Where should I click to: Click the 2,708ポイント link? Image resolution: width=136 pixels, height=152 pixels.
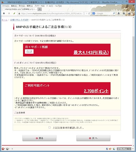point(96,91)
